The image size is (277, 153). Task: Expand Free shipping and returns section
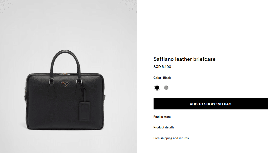(x=171, y=138)
